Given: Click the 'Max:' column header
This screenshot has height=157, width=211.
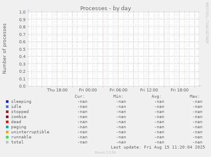Looking at the screenshot, I should coord(194,96).
